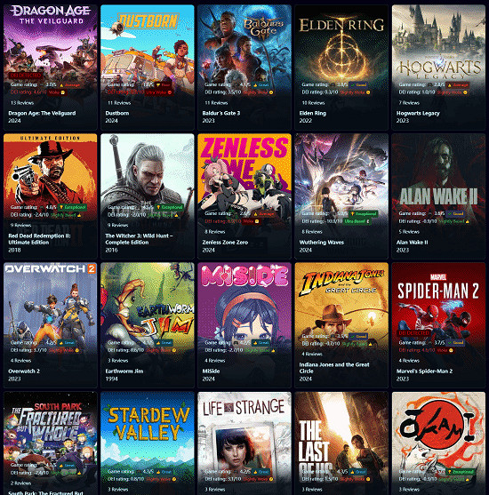Click the Good badge on Alan Wake II

point(455,213)
